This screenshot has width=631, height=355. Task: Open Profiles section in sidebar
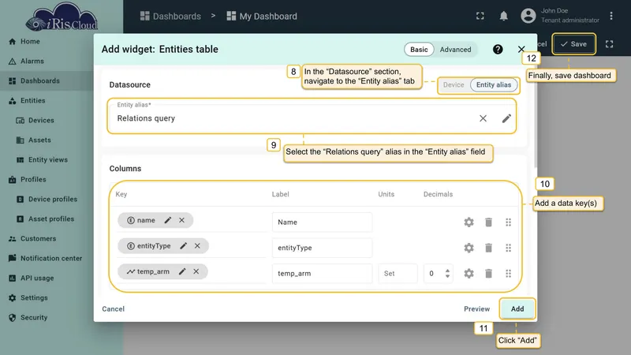point(28,180)
